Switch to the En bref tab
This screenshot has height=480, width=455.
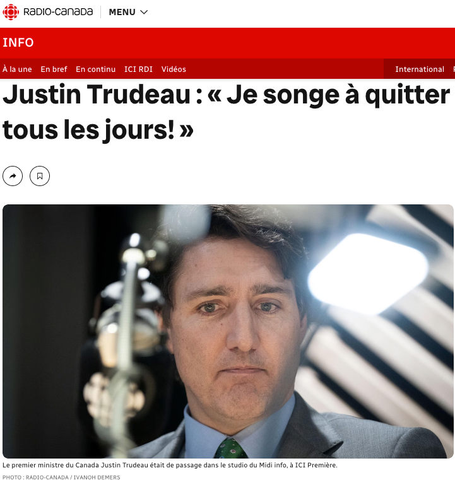tap(54, 69)
